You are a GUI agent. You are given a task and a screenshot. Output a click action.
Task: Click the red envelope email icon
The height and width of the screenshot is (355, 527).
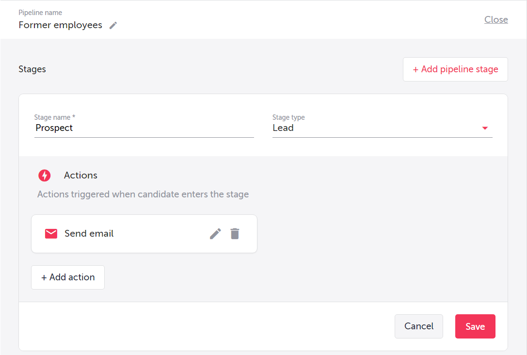[51, 234]
